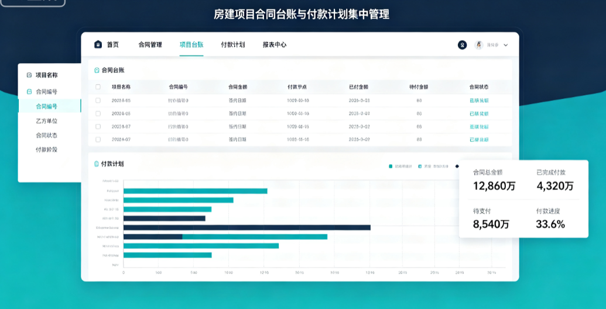Open the status link in second table row
This screenshot has height=309, width=606.
[479, 113]
